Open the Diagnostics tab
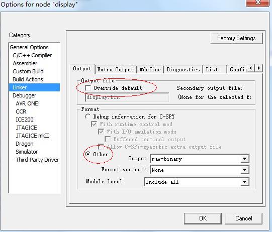 coord(183,69)
